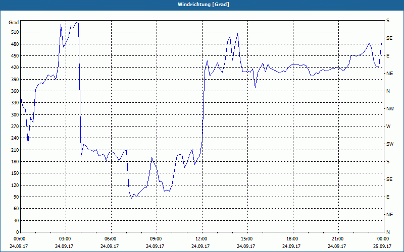This screenshot has height=252, width=404.
Task: Select the 18:00 time axis label
Action: (292, 239)
